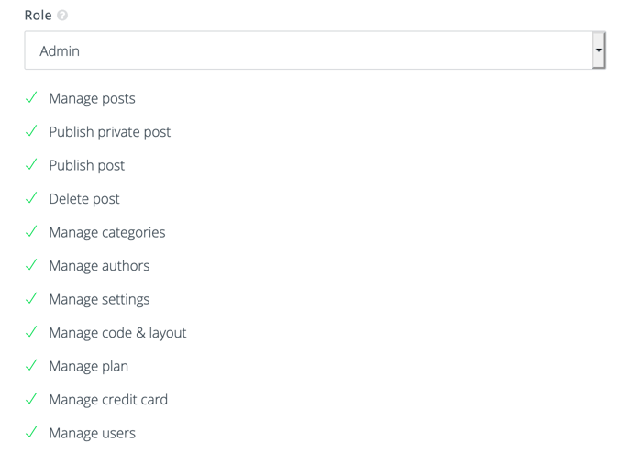Click the Manage credit card permission text
The width and height of the screenshot is (642, 454).
(108, 400)
